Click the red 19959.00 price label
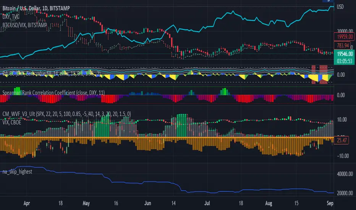The image size is (356, 210). (345, 37)
